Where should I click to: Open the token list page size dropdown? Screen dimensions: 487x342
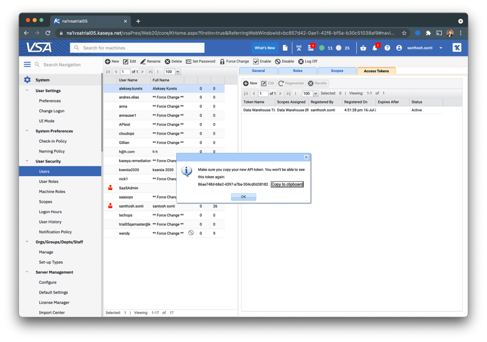[315, 93]
